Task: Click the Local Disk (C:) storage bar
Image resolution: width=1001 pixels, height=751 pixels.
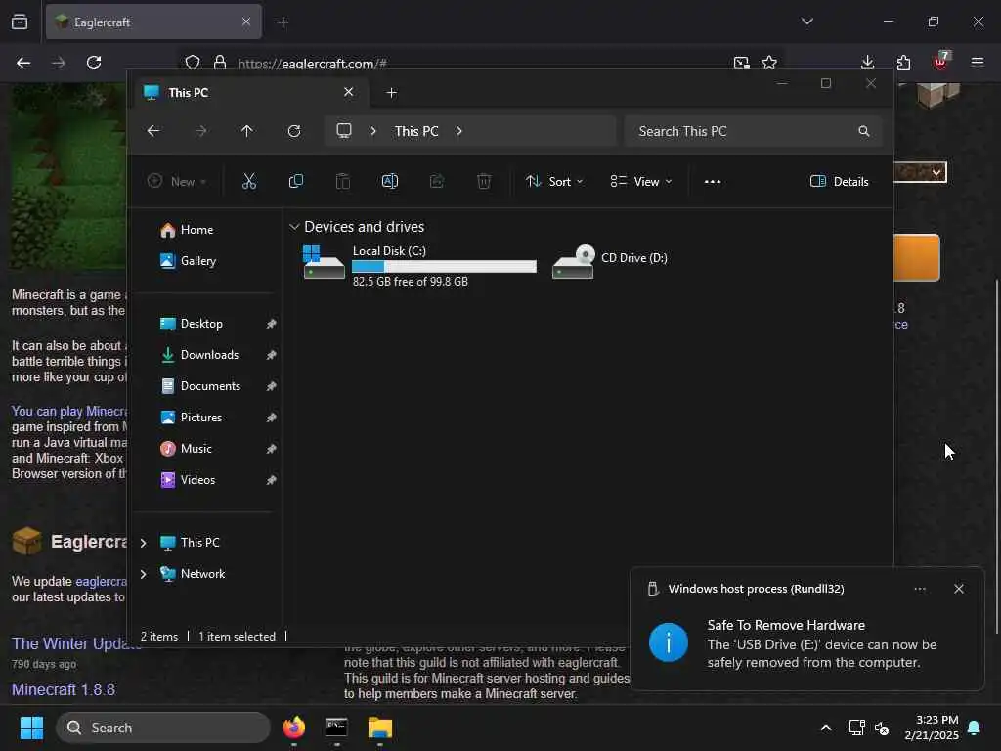Action: pos(445,266)
